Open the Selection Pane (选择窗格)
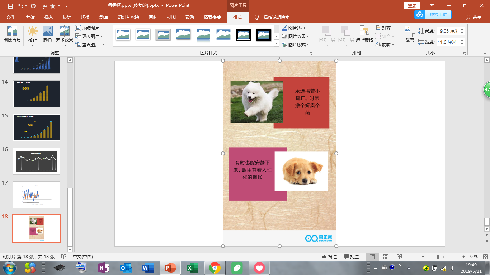Screen dimensions: 490x275 click(364, 34)
